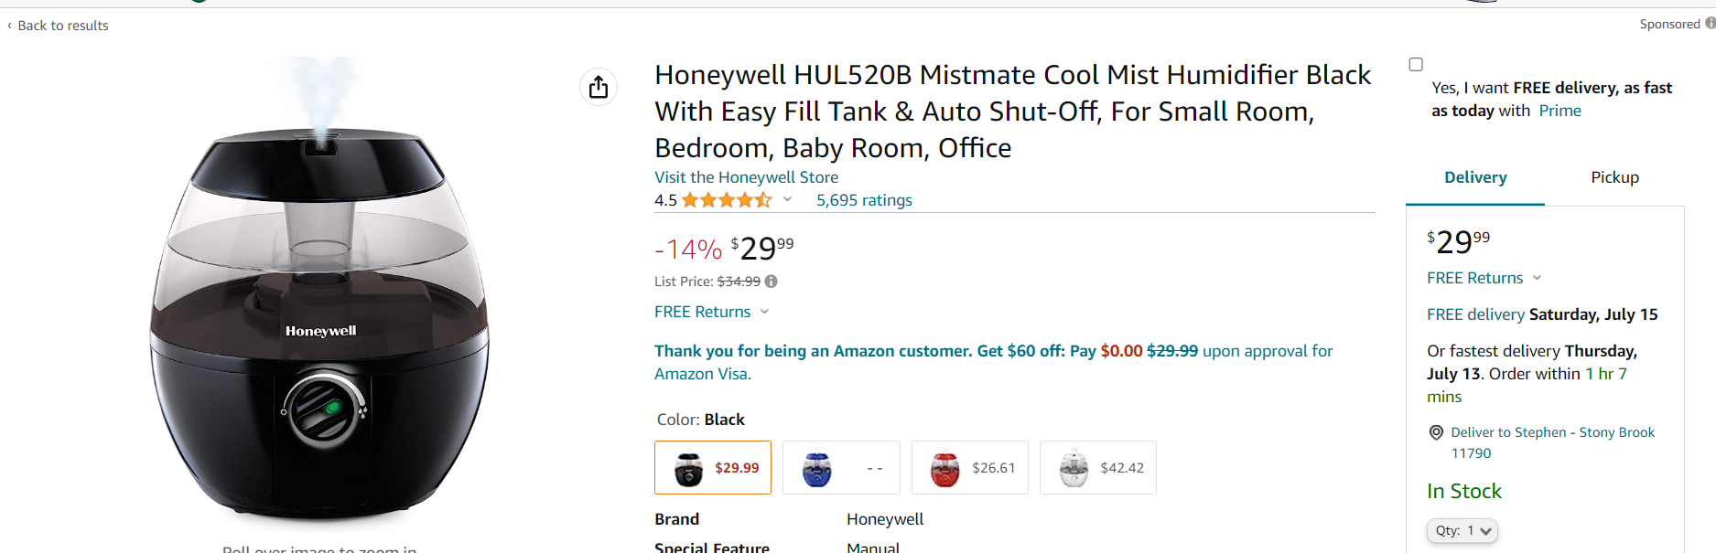Expand FREE Returns under the list price
The width and height of the screenshot is (1716, 553).
tap(764, 312)
